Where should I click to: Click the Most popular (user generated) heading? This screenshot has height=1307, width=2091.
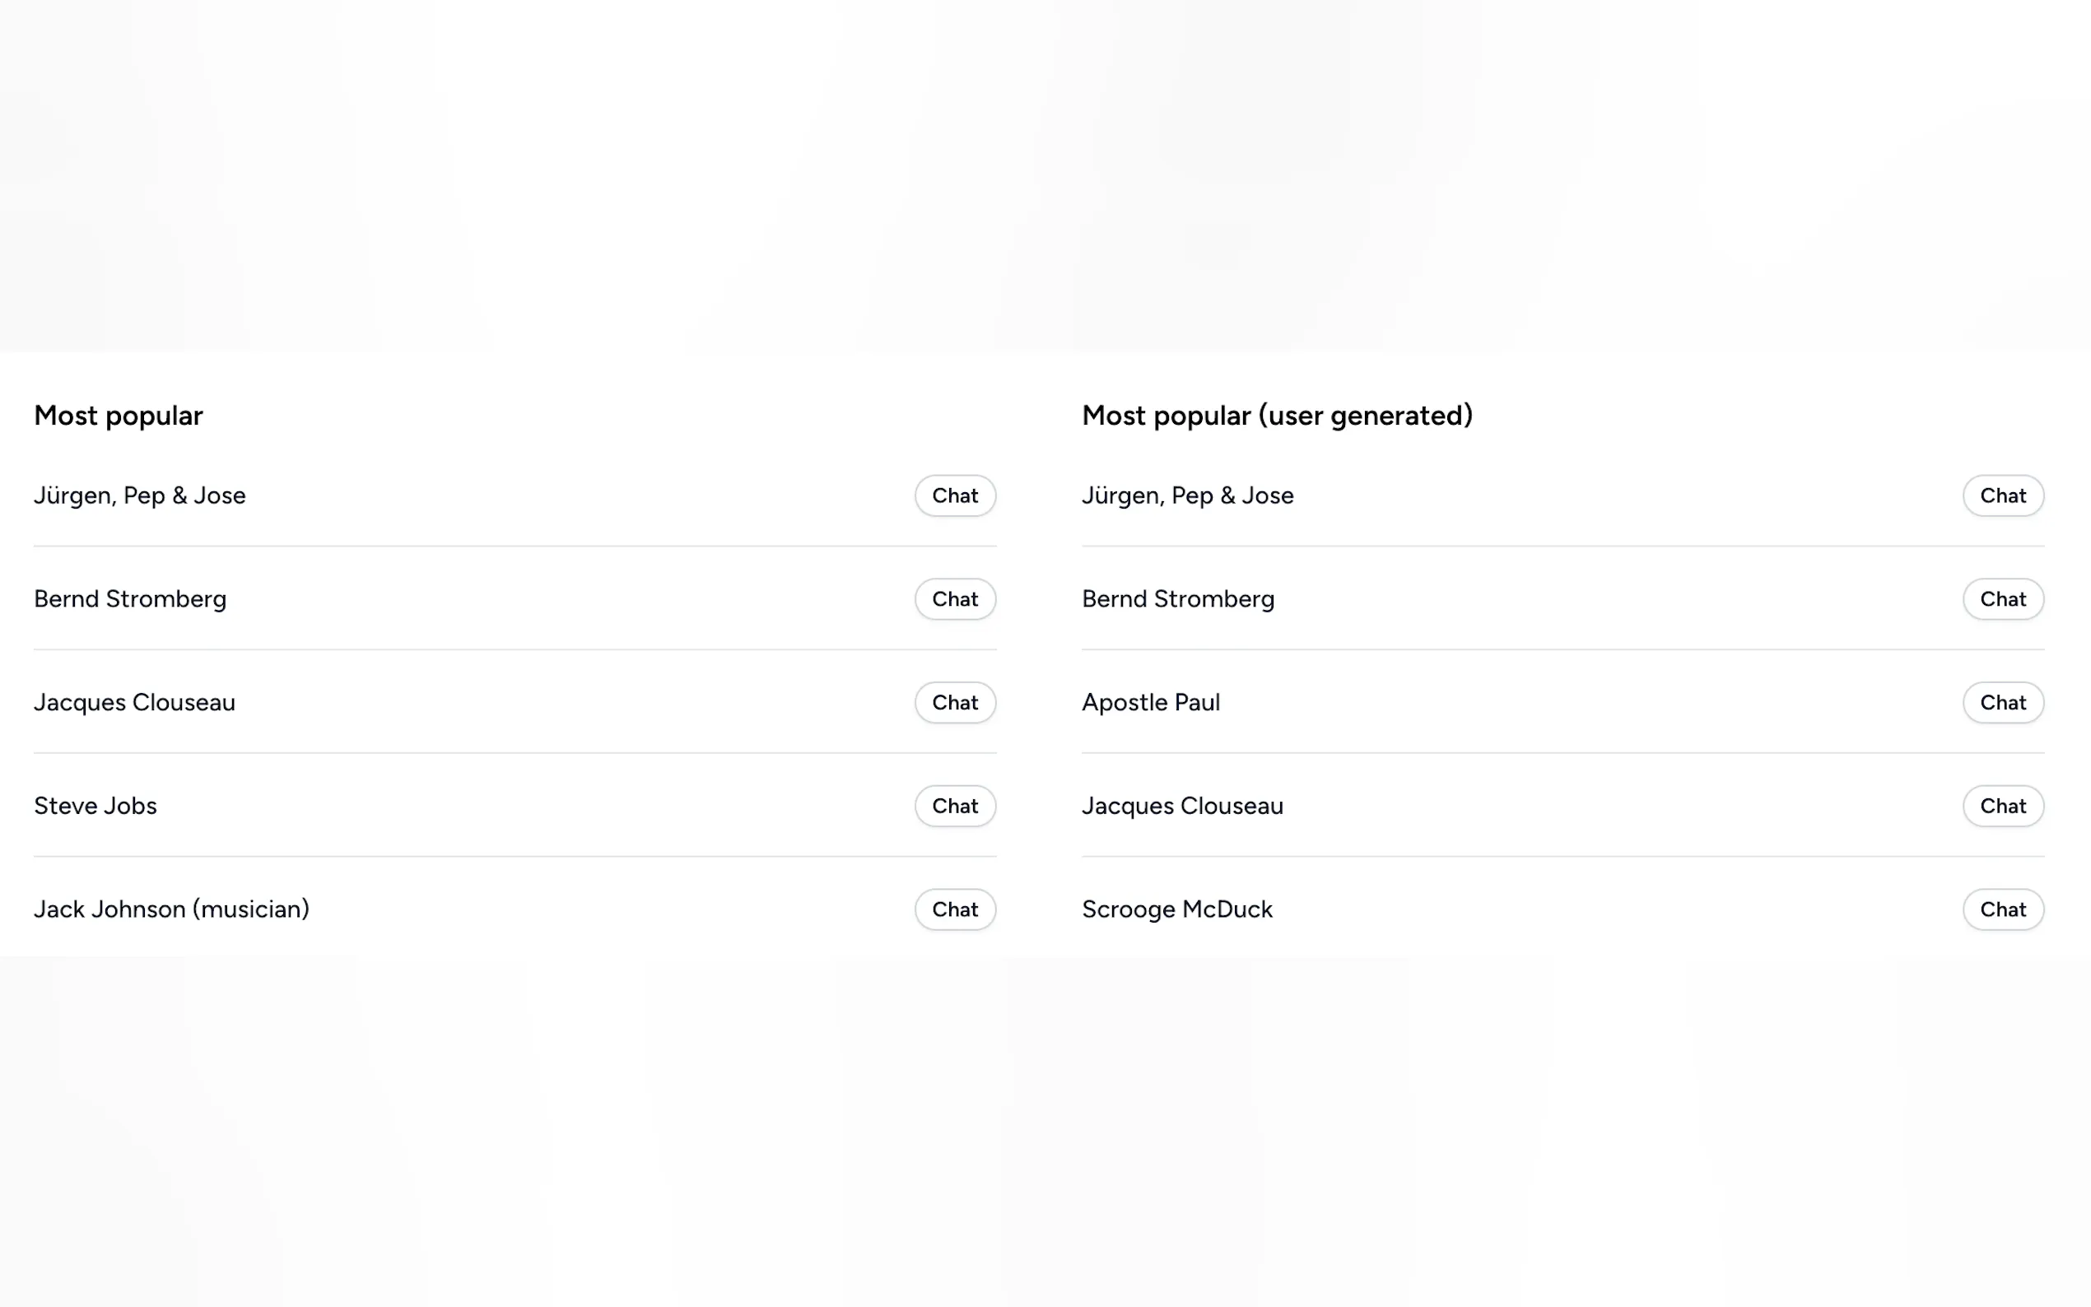pyautogui.click(x=1277, y=416)
